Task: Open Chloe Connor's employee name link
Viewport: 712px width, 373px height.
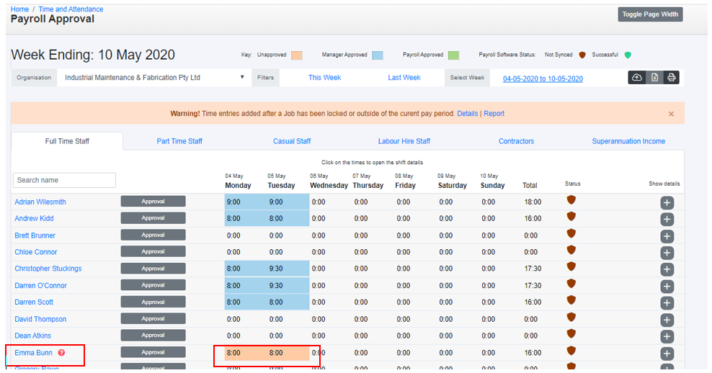Action: [x=36, y=252]
